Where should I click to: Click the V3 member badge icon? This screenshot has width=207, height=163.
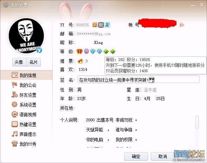pyautogui.click(x=95, y=25)
